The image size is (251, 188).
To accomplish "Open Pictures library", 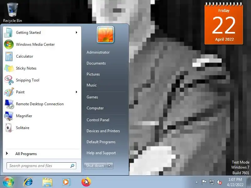I will [93, 74].
